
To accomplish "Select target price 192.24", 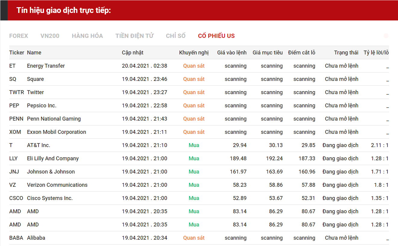I will [274, 158].
